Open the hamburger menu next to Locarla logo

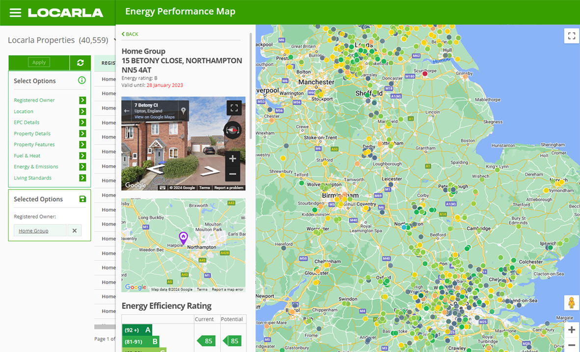click(x=15, y=13)
